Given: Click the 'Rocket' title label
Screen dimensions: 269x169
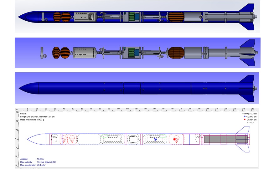Looking at the screenshot, I should pyautogui.click(x=23, y=114).
